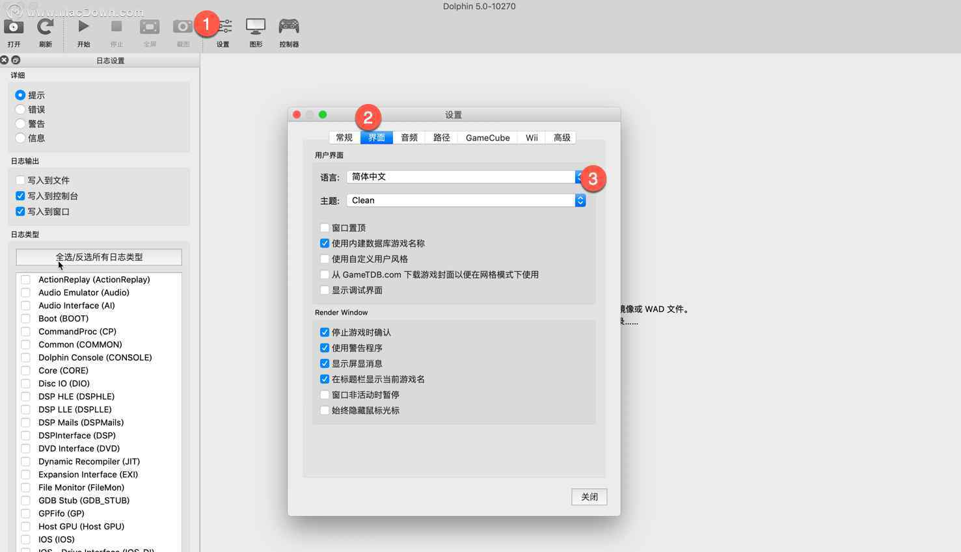Switch to the 常规 tab
961x552 pixels.
tap(344, 137)
